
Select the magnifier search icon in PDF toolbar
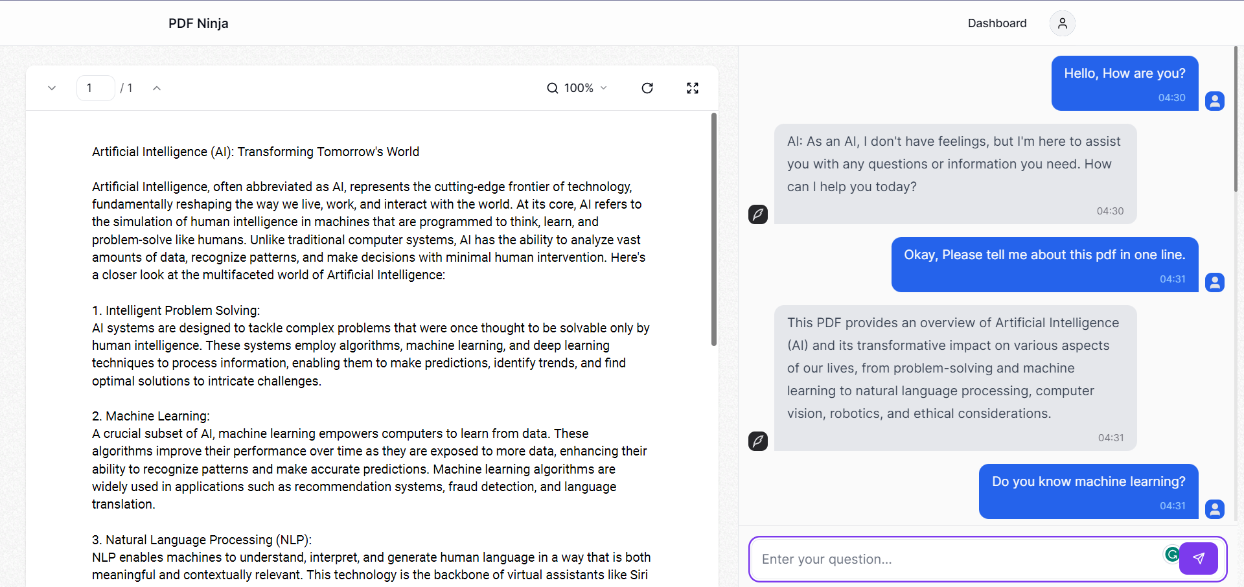click(552, 87)
